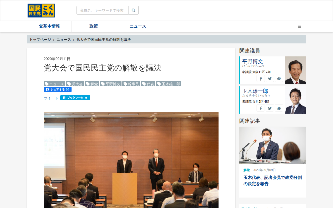Image resolution: width=333 pixels, height=208 pixels.
Task: Click the party convention main photo
Action: pyautogui.click(x=131, y=160)
